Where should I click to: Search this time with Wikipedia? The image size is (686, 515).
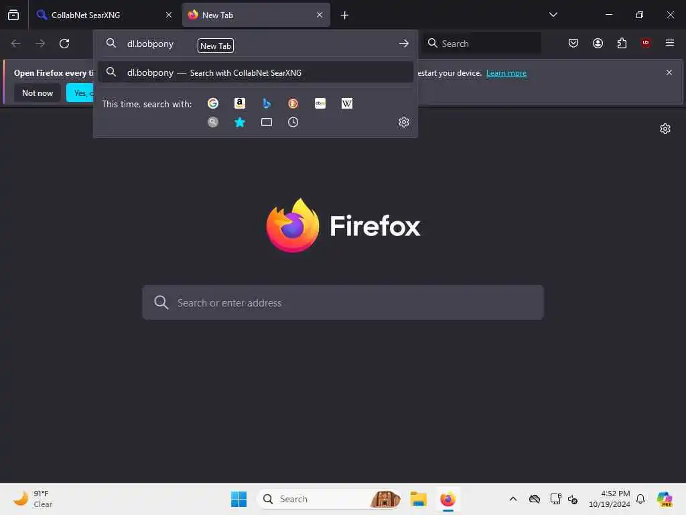click(347, 103)
